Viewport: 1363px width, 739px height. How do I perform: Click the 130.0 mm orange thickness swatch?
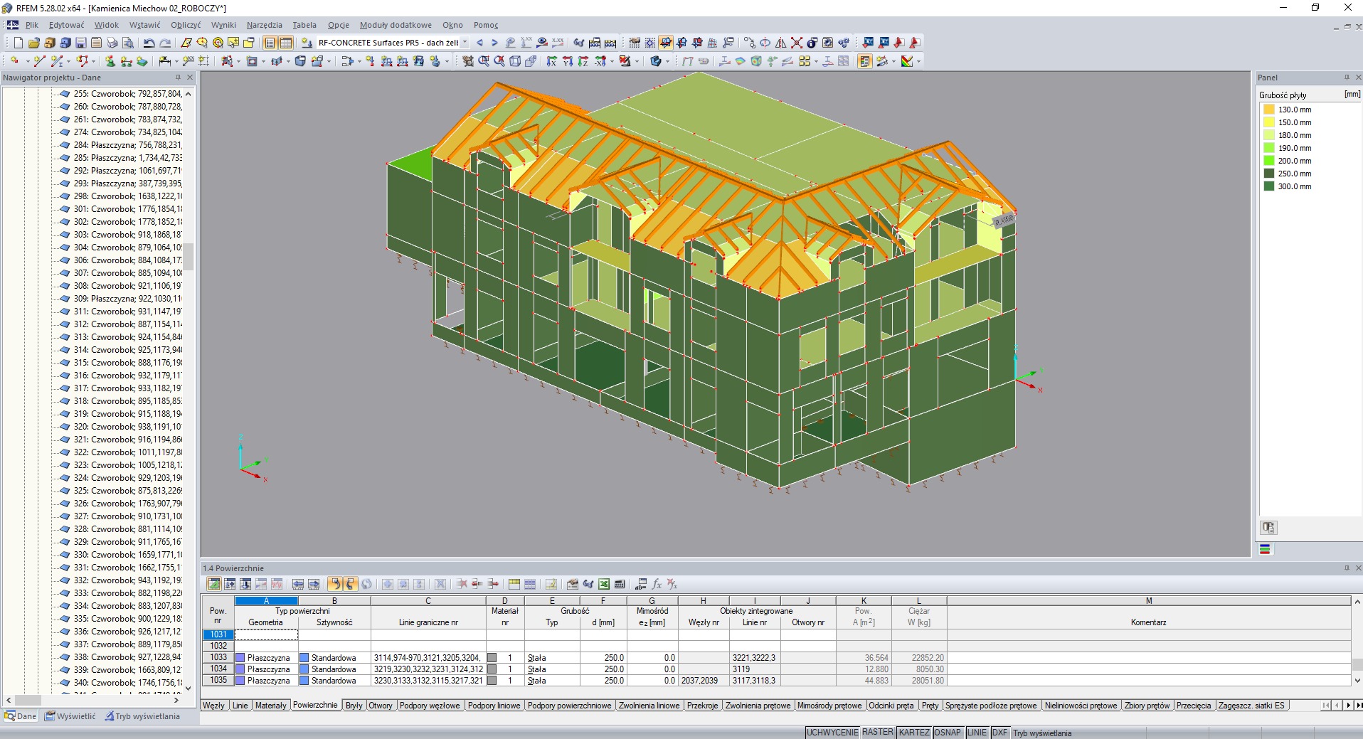coord(1268,110)
